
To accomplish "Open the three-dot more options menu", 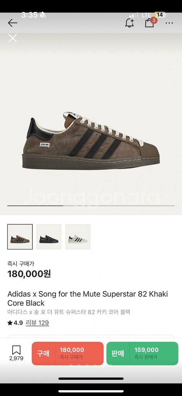I will pos(169,23).
